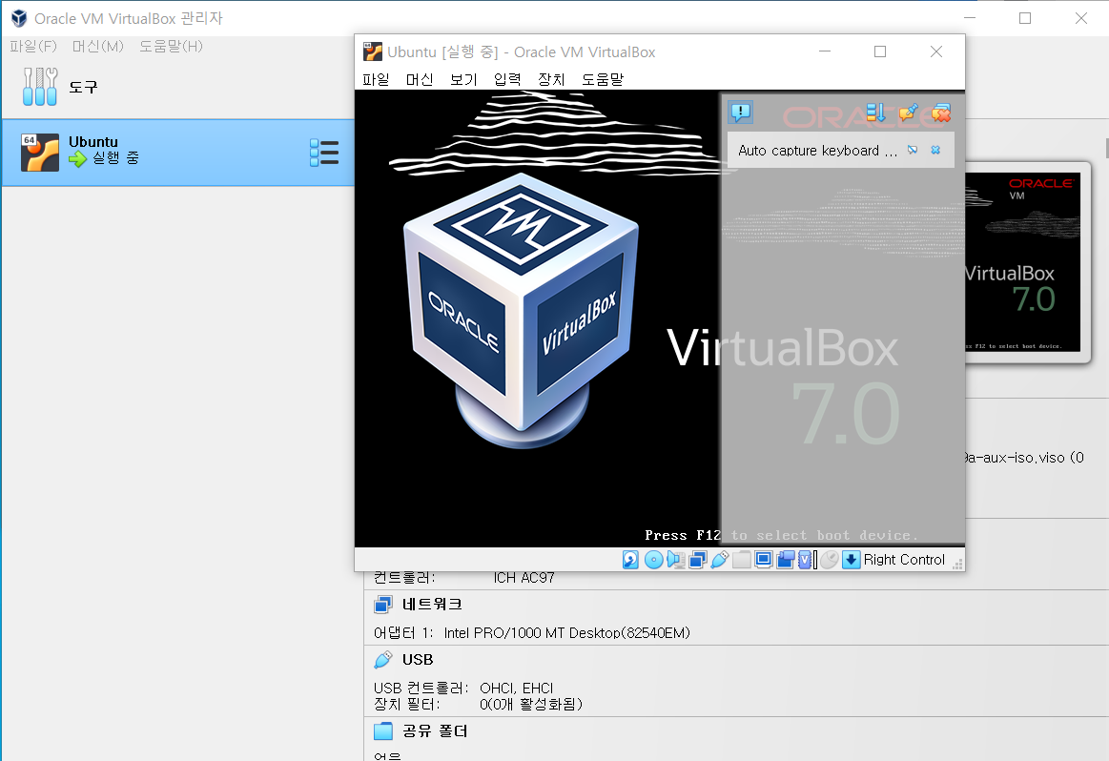Open 장치 menu in Ubuntu VM window

coord(551,79)
